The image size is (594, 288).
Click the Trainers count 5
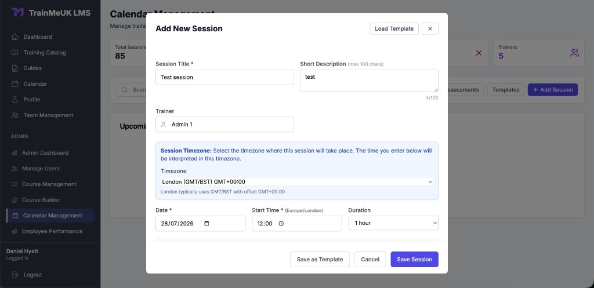[501, 56]
